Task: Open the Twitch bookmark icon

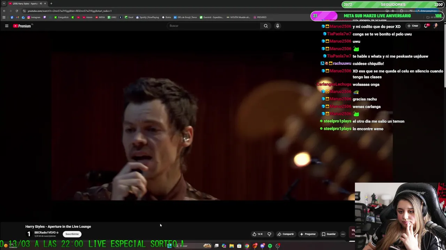Action: (45, 17)
